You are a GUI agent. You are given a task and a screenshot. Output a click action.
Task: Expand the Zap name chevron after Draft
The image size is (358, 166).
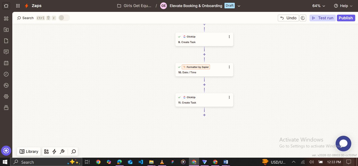tap(239, 6)
